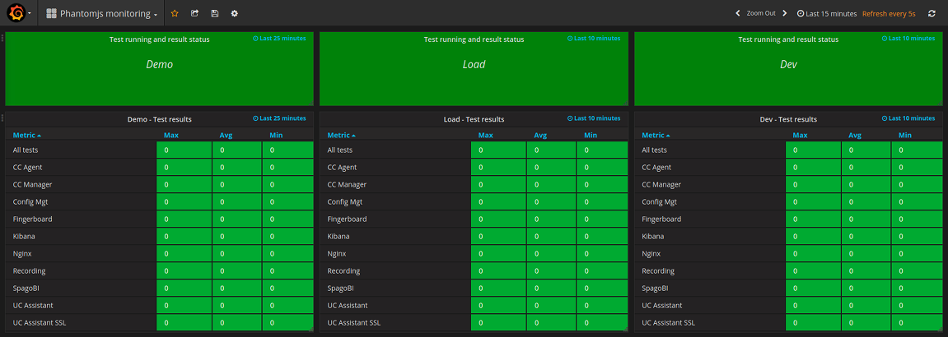Open the Demo - Test results panel title menu
The width and height of the screenshot is (948, 337).
point(159,119)
